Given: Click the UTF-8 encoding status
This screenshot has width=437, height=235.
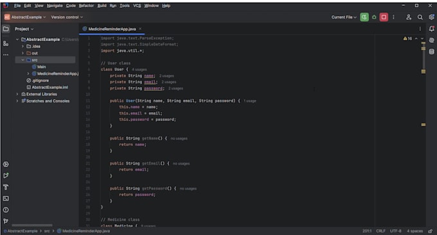Looking at the screenshot, I should click(395, 231).
